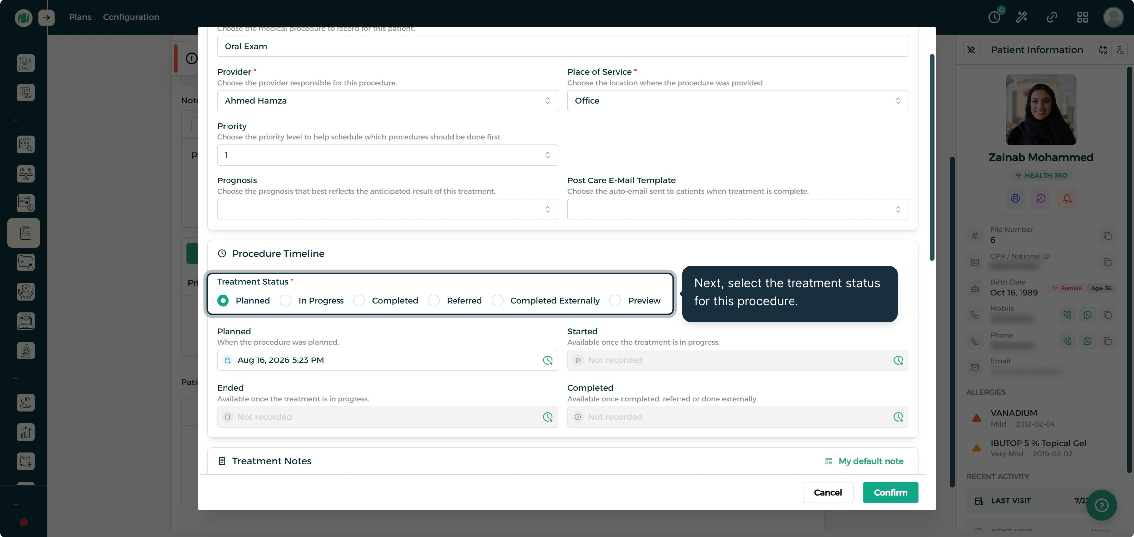Open the Plans menu
This screenshot has height=537, width=1134.
(x=80, y=17)
